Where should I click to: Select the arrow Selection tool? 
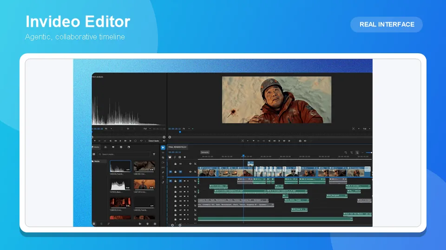coord(163,148)
